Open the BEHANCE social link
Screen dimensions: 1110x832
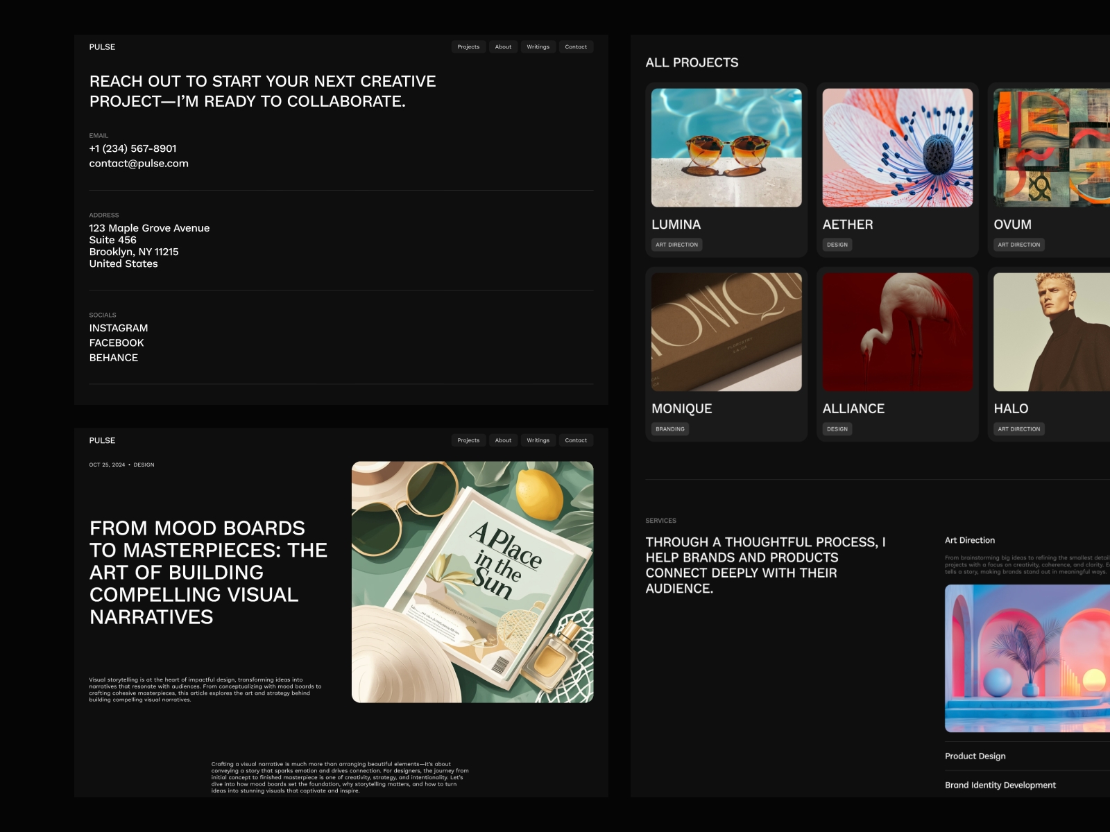point(113,358)
